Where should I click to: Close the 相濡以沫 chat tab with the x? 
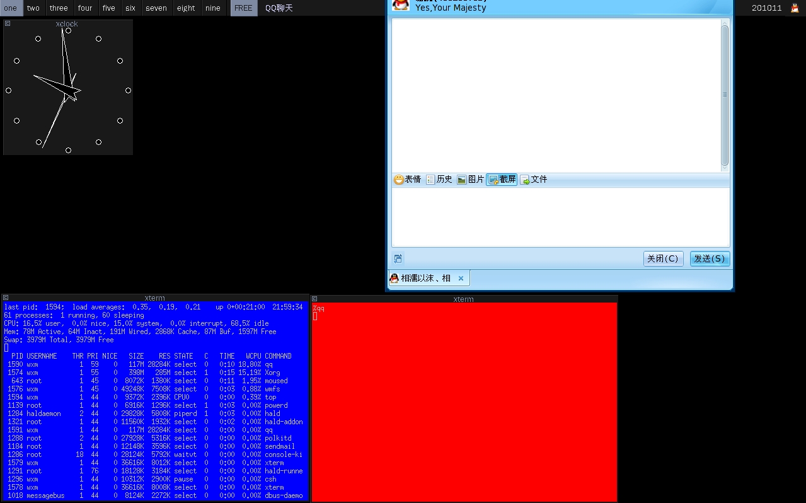click(x=461, y=278)
